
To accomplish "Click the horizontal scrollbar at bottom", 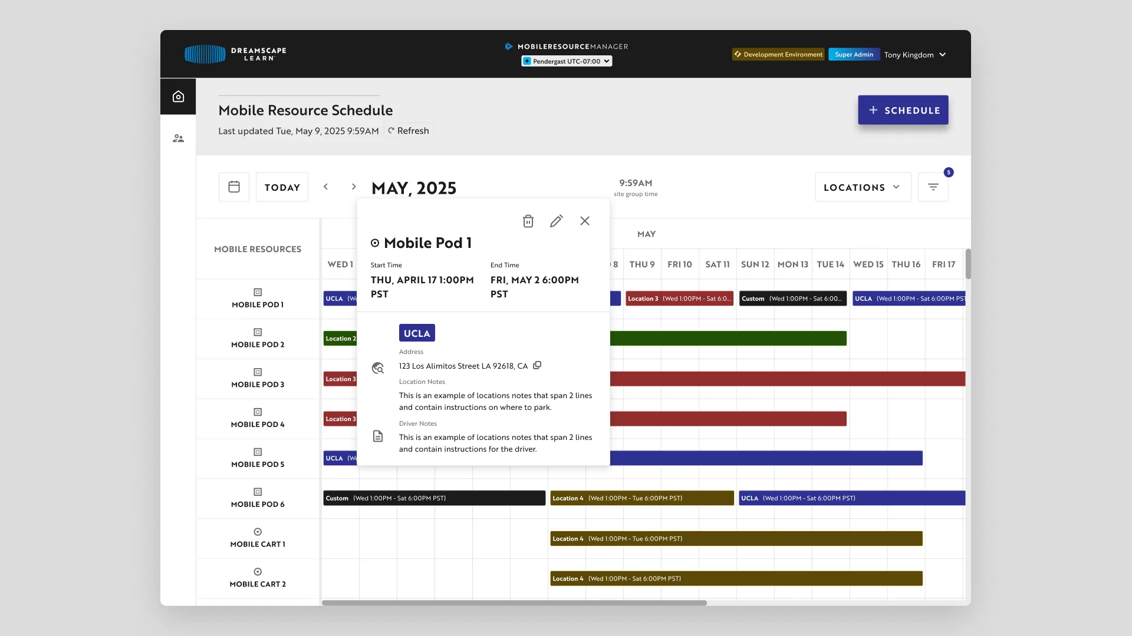I will click(514, 602).
